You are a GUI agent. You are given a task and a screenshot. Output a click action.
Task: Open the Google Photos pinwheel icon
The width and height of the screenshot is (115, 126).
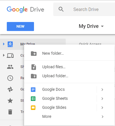pyautogui.click(x=10, y=89)
